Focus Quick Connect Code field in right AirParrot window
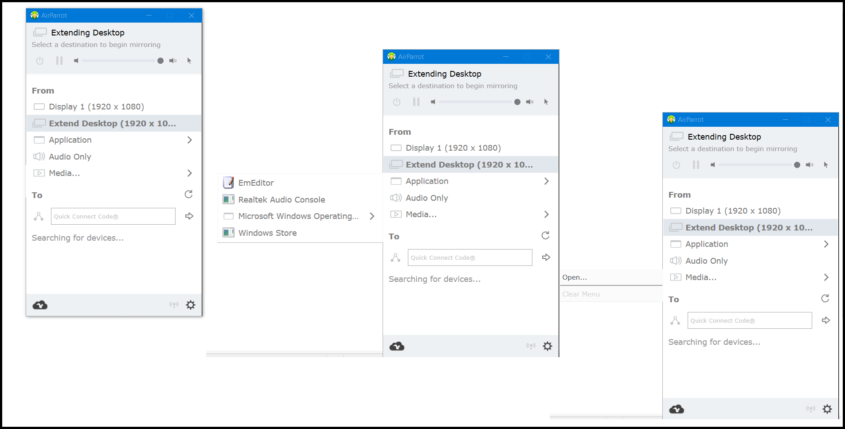The image size is (845, 429). point(750,320)
